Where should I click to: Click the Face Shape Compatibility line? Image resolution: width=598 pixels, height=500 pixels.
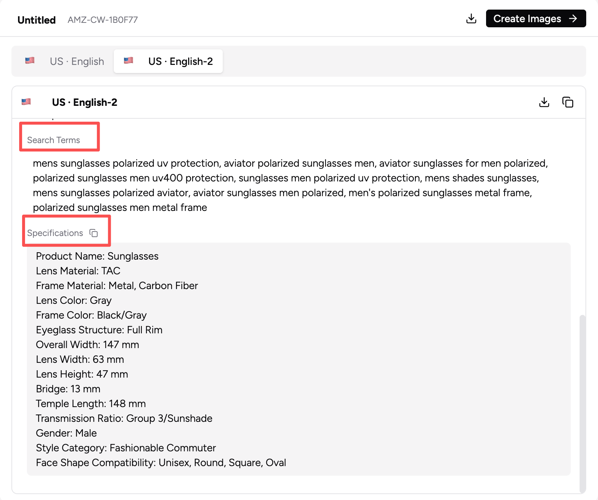161,463
